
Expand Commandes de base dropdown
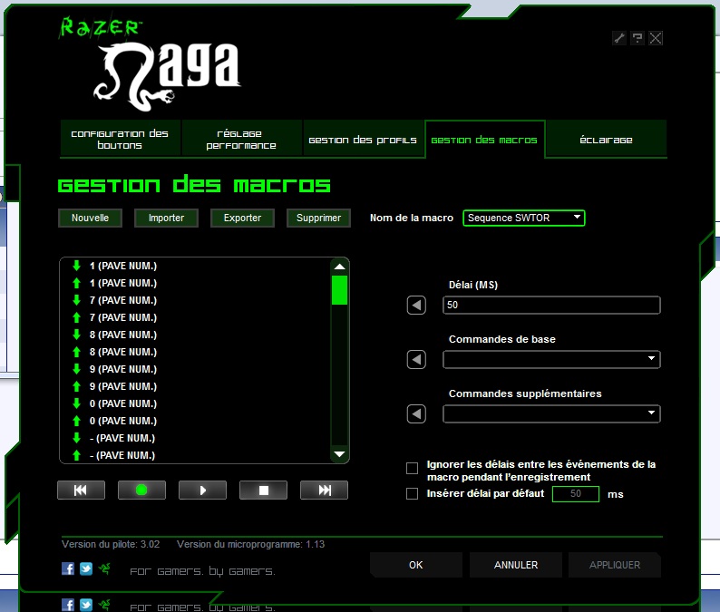pyautogui.click(x=551, y=359)
